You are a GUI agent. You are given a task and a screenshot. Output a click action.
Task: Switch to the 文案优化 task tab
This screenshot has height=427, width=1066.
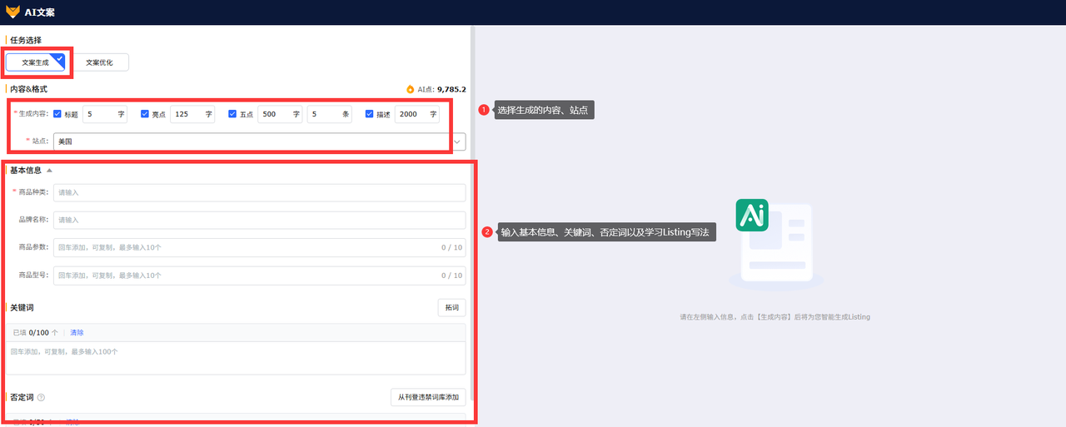[100, 62]
